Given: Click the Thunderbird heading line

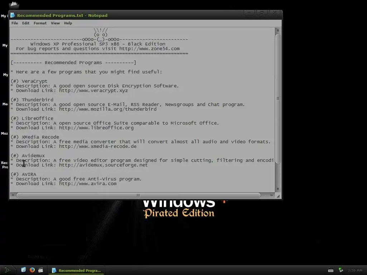Looking at the screenshot, I should click(x=32, y=100).
